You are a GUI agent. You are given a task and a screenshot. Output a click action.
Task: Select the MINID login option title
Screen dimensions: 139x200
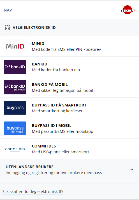pos(38,44)
